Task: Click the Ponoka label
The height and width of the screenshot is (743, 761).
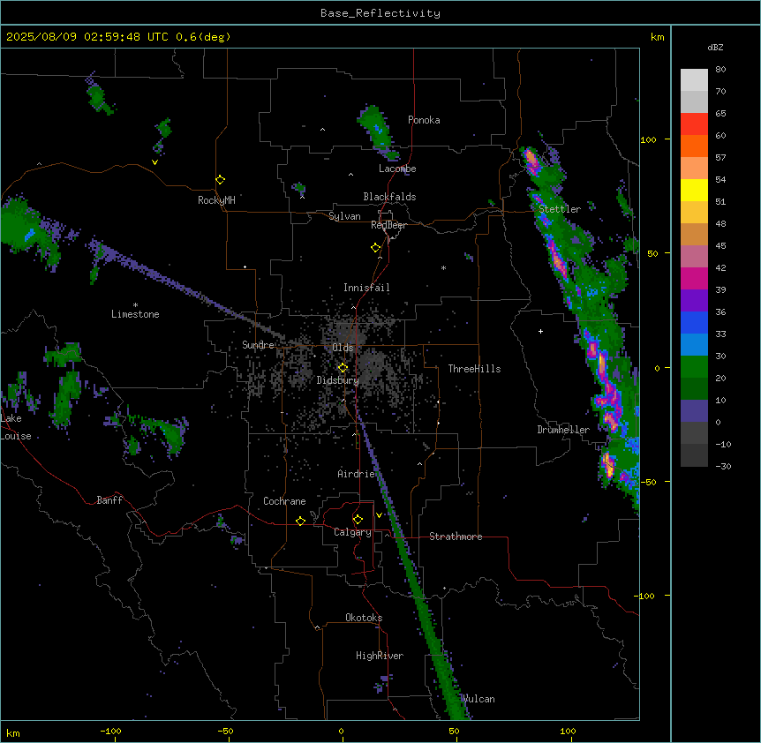Action: (x=424, y=120)
